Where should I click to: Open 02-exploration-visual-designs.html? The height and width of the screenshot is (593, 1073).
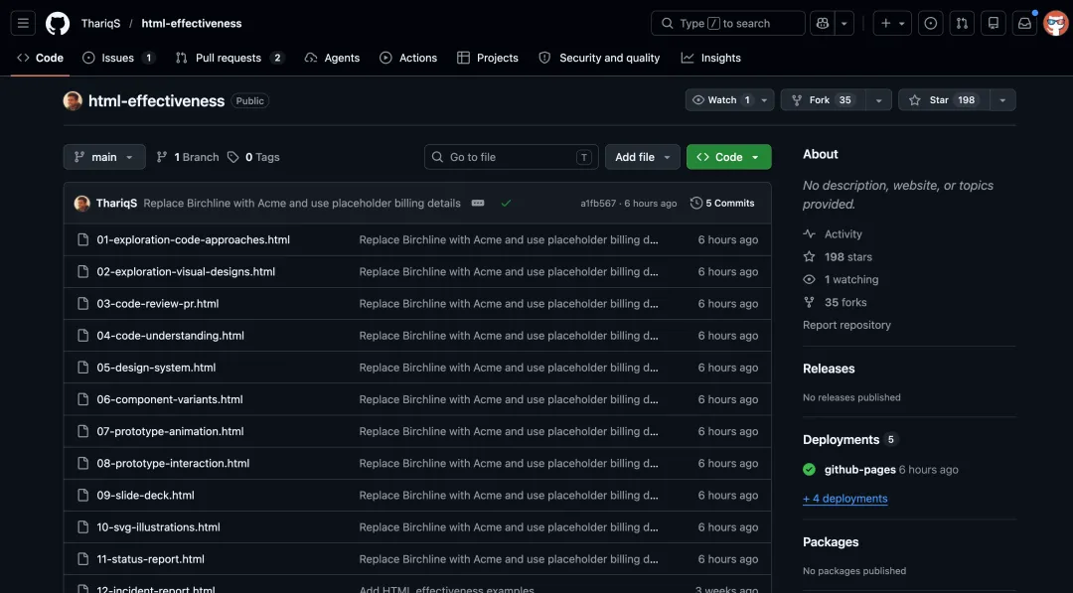pyautogui.click(x=186, y=271)
